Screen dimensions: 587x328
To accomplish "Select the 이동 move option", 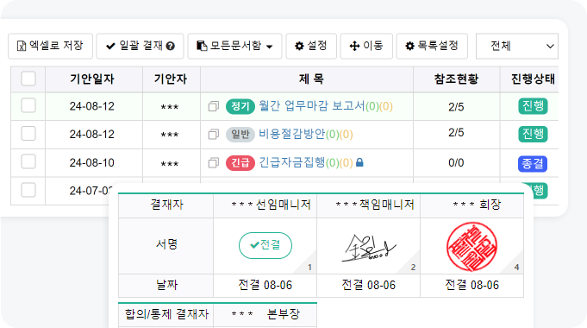I will coord(366,46).
